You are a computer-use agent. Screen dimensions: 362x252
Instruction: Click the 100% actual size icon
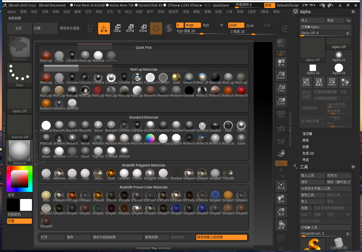(281, 89)
